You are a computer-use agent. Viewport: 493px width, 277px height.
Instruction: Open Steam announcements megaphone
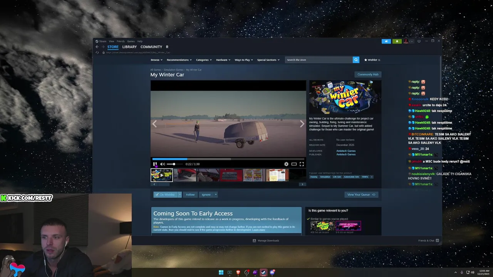pos(386,41)
